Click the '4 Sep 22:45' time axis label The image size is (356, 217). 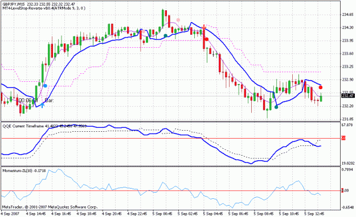click(137, 214)
